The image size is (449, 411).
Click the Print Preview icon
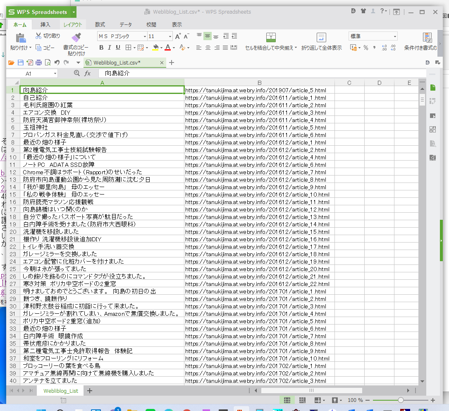point(48,62)
